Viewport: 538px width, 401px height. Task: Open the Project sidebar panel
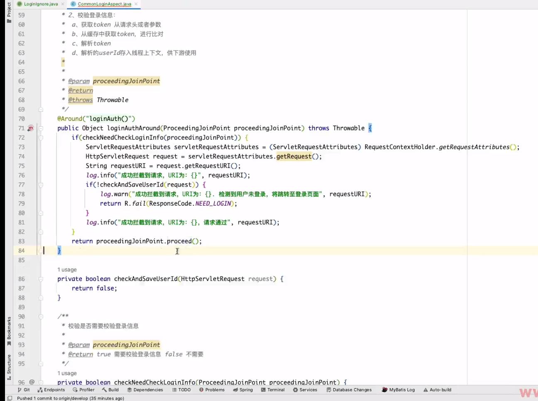(9, 12)
